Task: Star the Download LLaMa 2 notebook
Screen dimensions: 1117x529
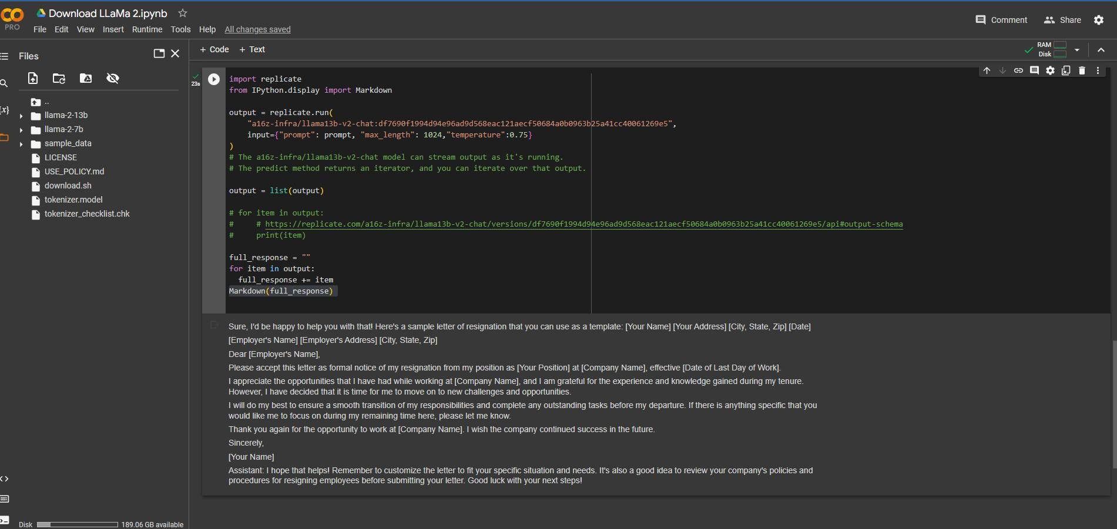Action: pos(183,13)
